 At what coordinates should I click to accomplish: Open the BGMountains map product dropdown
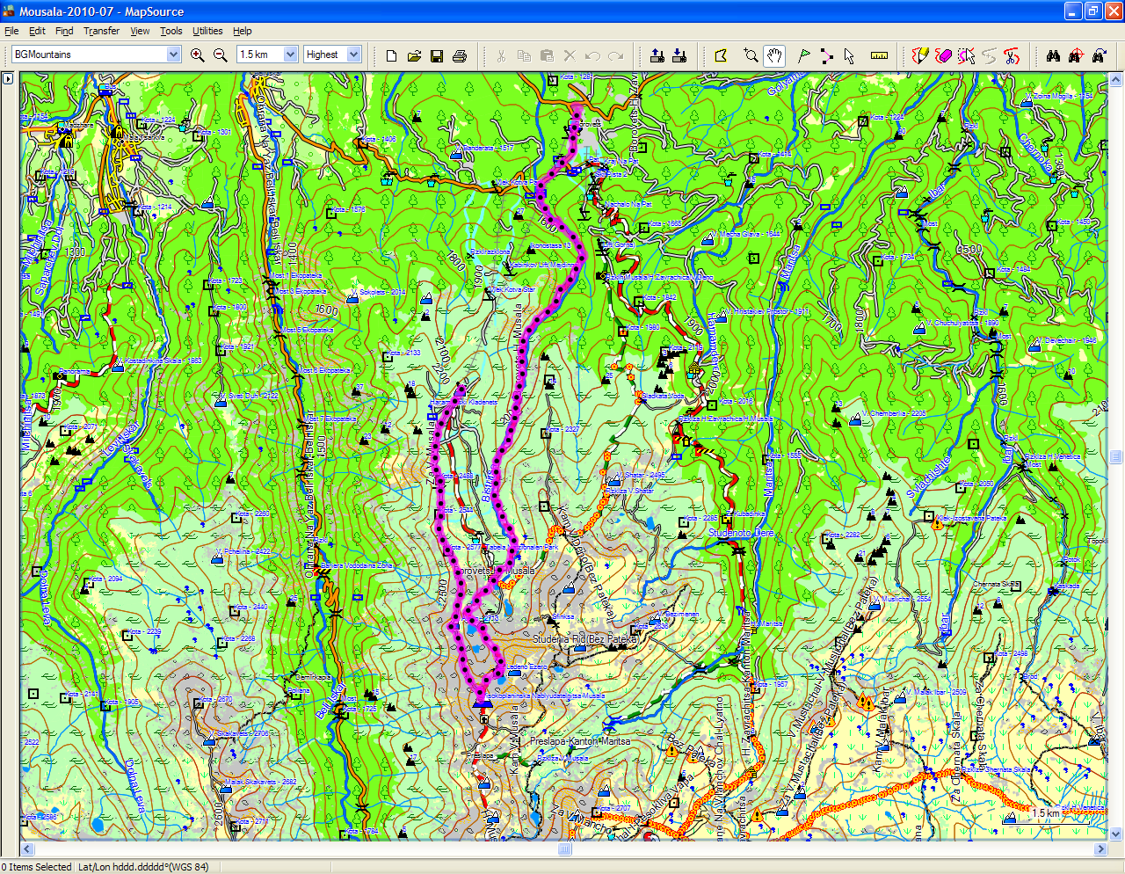(x=173, y=55)
